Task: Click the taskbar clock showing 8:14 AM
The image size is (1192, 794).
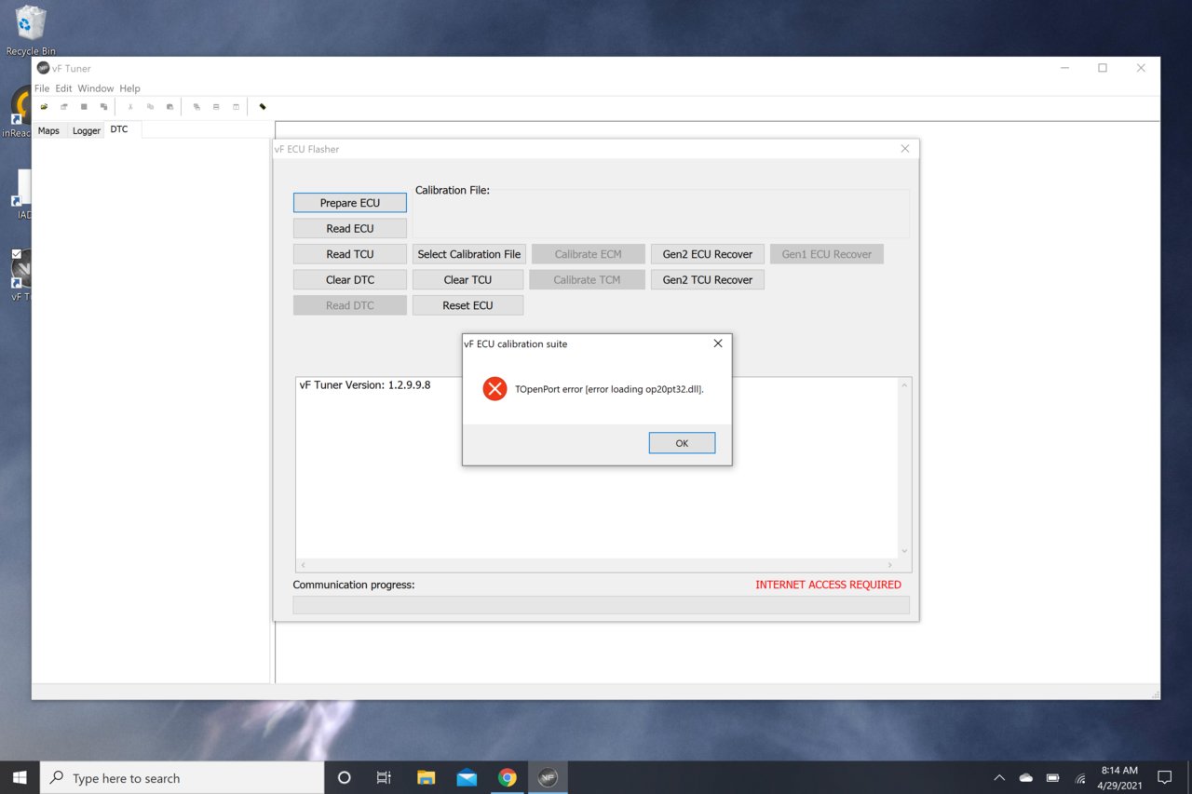Action: 1119,777
